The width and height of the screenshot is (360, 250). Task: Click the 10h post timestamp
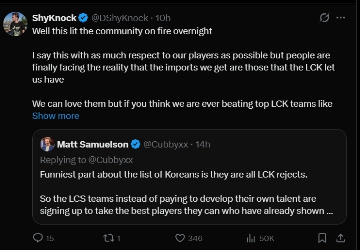[x=163, y=18]
